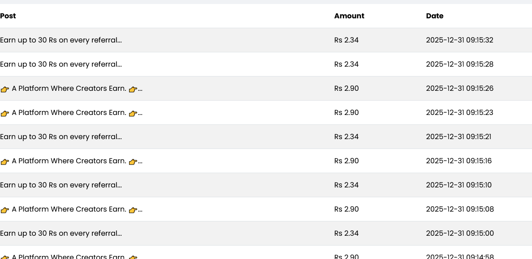Click the trailing hand emoji in the 09:15:16 row
The height and width of the screenshot is (259, 532).
click(x=133, y=161)
